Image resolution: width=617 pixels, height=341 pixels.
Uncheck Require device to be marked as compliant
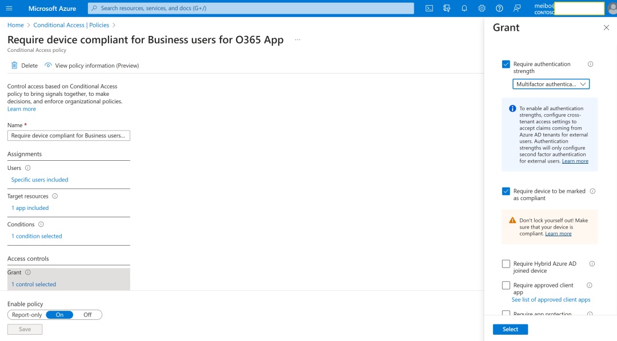click(506, 192)
